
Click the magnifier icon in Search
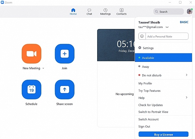[156, 11]
